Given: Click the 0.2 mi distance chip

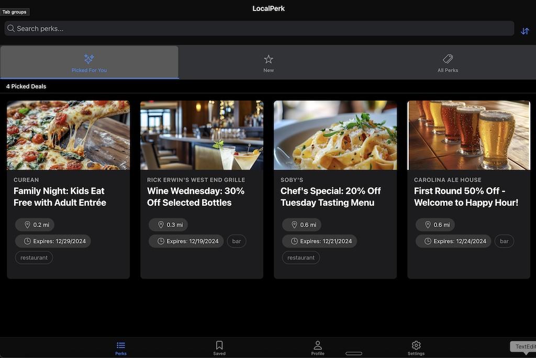Looking at the screenshot, I should [x=35, y=225].
